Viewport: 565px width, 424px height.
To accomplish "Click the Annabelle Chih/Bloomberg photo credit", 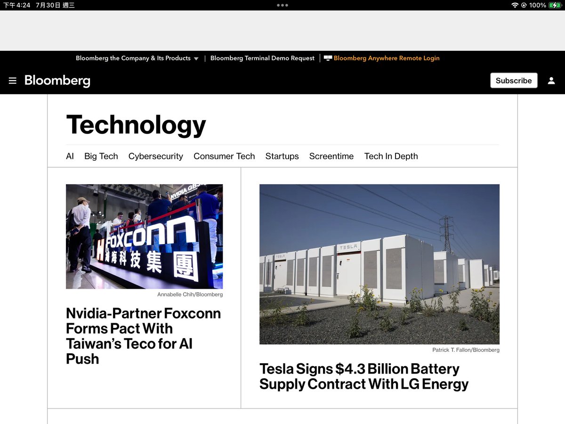I will 190,294.
